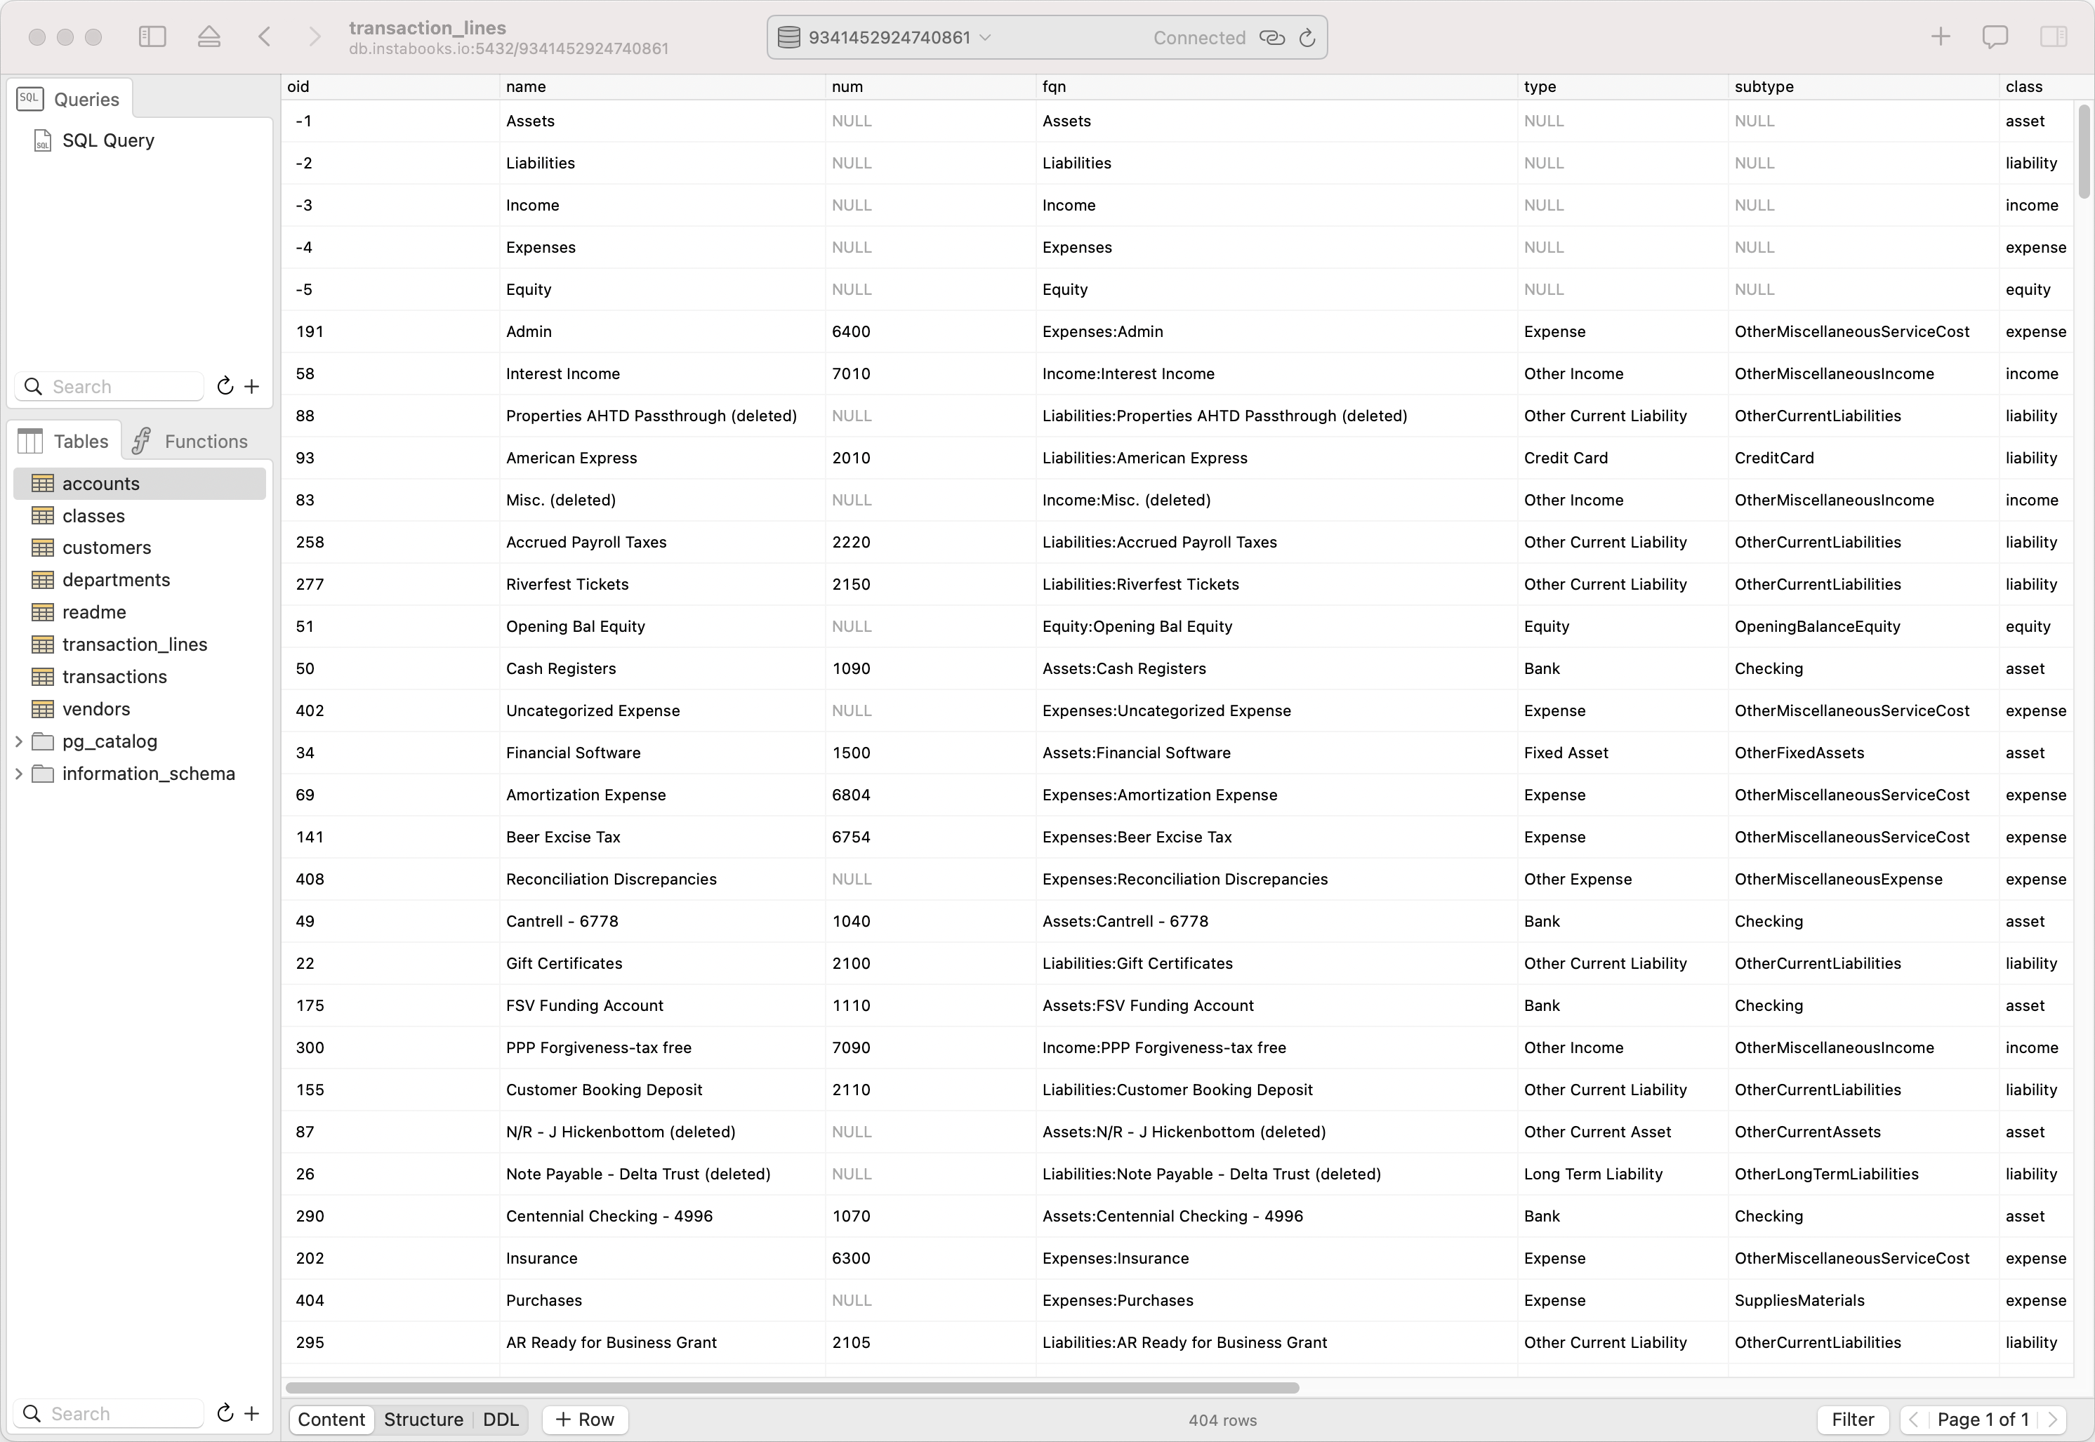This screenshot has width=2095, height=1442.
Task: Click the Filter button
Action: (x=1853, y=1420)
